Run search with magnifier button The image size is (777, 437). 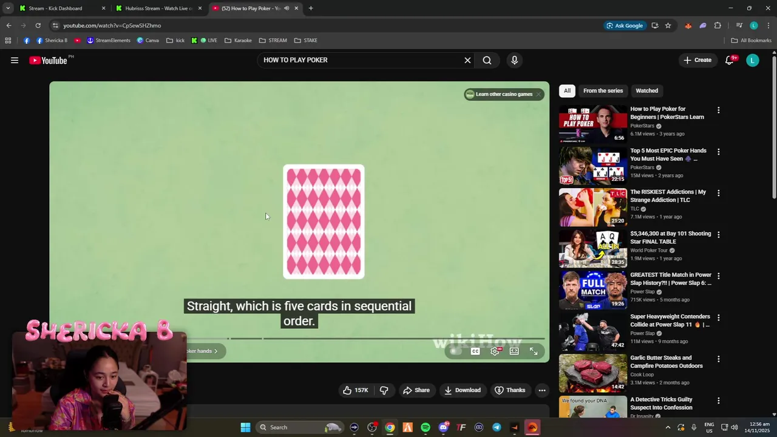click(x=487, y=60)
